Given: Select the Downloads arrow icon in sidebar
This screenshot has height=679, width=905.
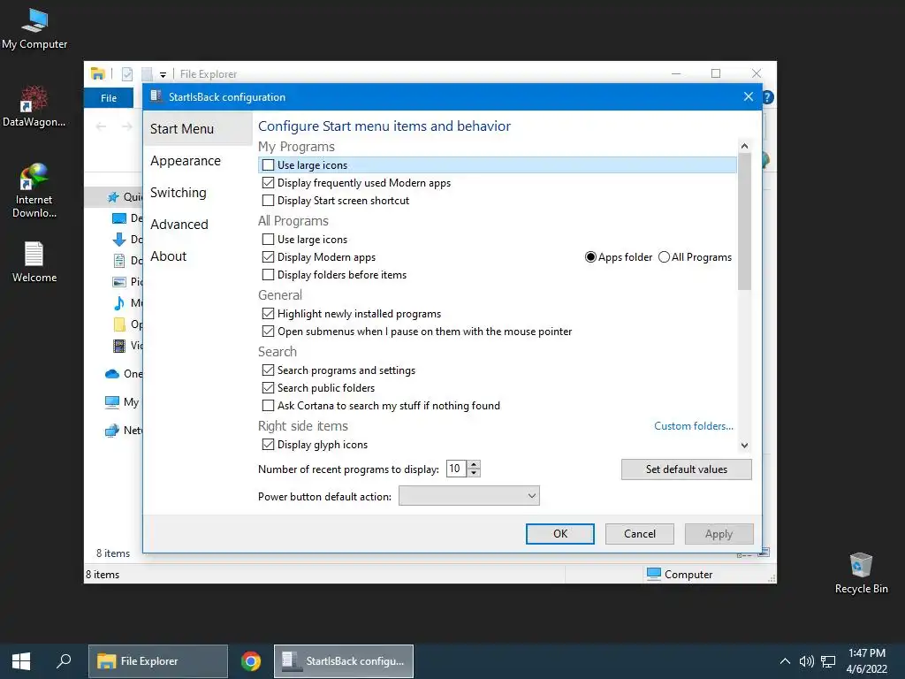Looking at the screenshot, I should pos(119,239).
